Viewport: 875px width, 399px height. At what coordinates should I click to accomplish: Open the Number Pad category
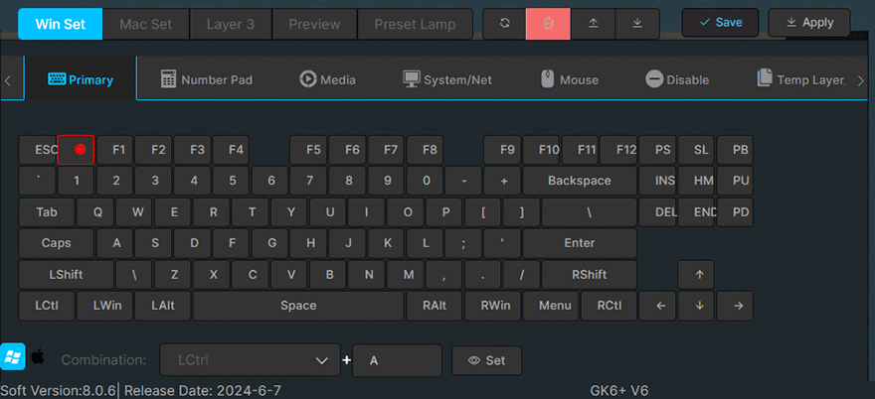click(x=207, y=79)
